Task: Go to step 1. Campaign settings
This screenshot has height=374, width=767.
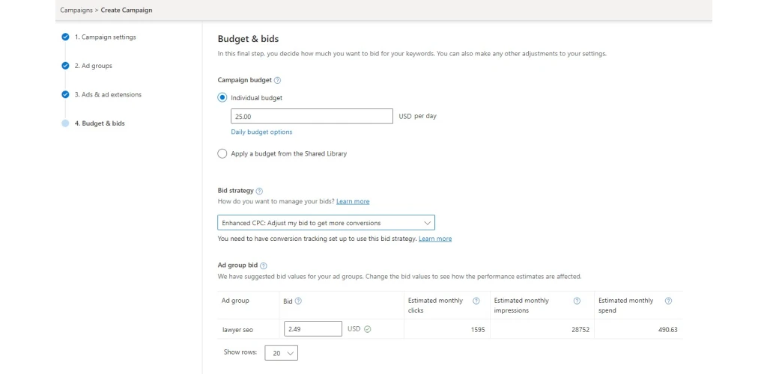Action: [x=105, y=37]
